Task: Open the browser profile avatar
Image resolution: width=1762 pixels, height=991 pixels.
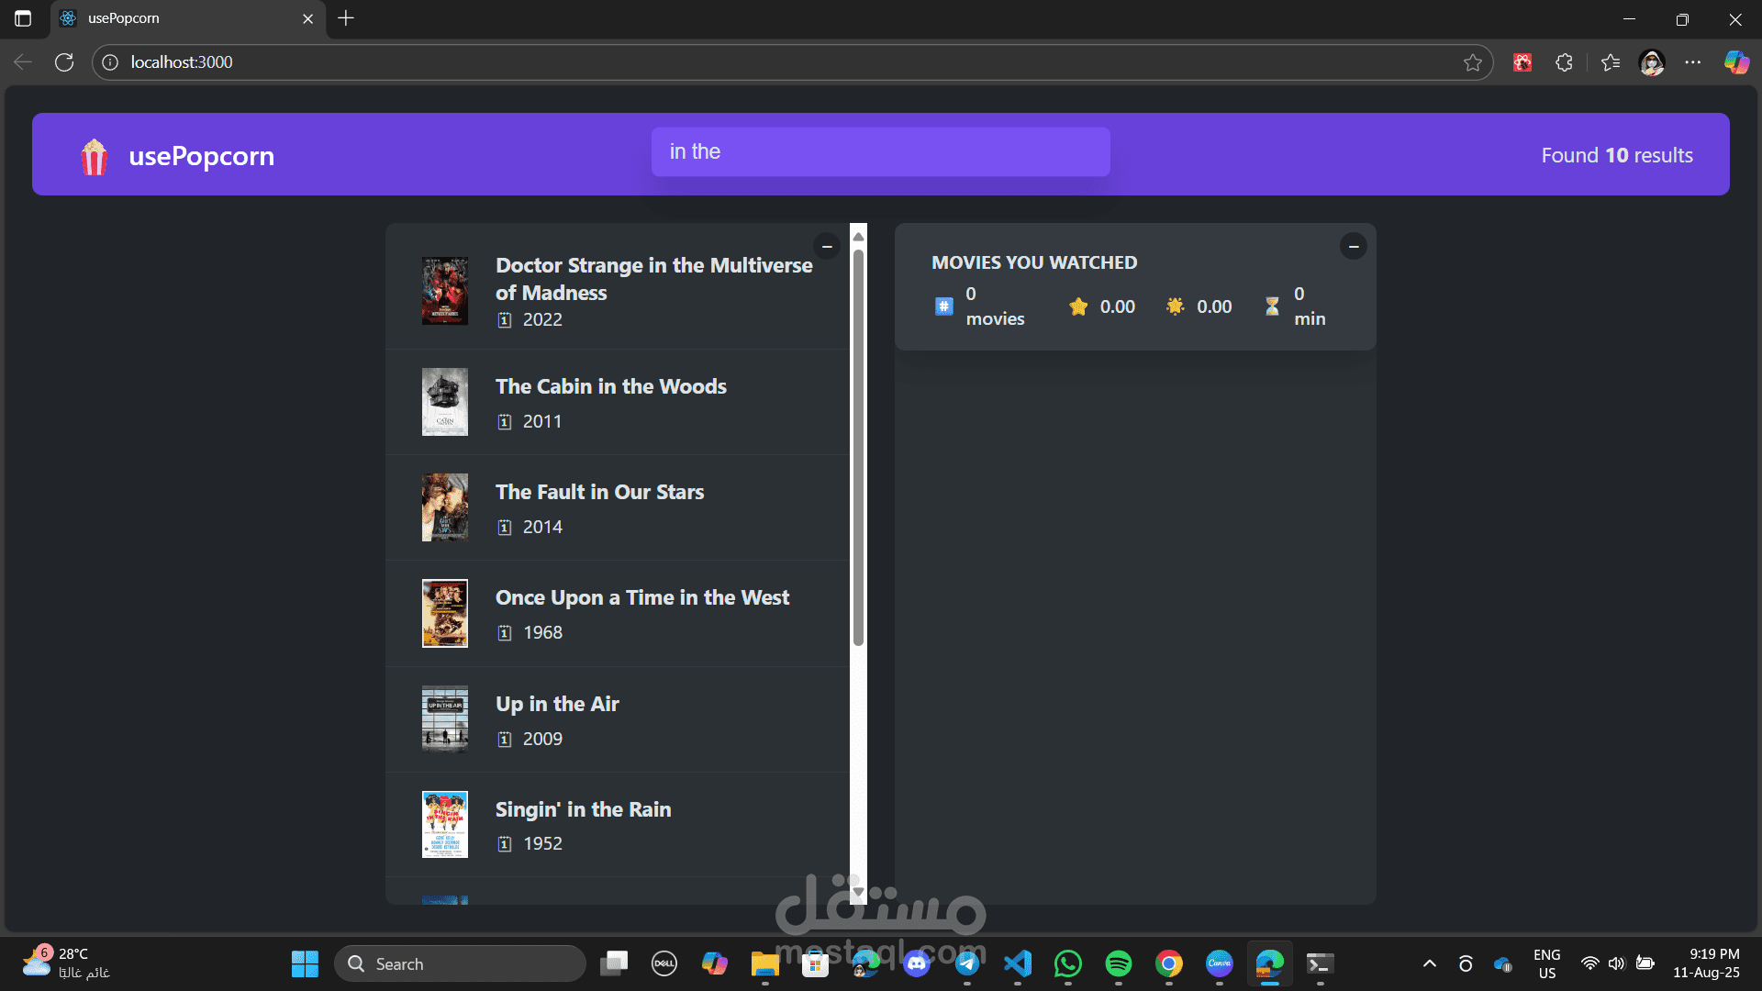Action: pyautogui.click(x=1652, y=62)
